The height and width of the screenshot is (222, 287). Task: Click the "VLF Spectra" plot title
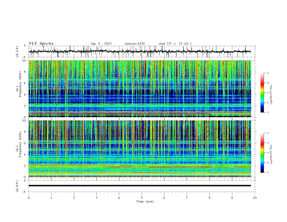(41, 44)
